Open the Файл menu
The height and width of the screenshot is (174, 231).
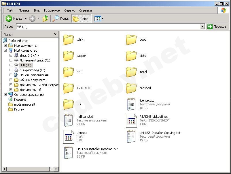(10, 10)
